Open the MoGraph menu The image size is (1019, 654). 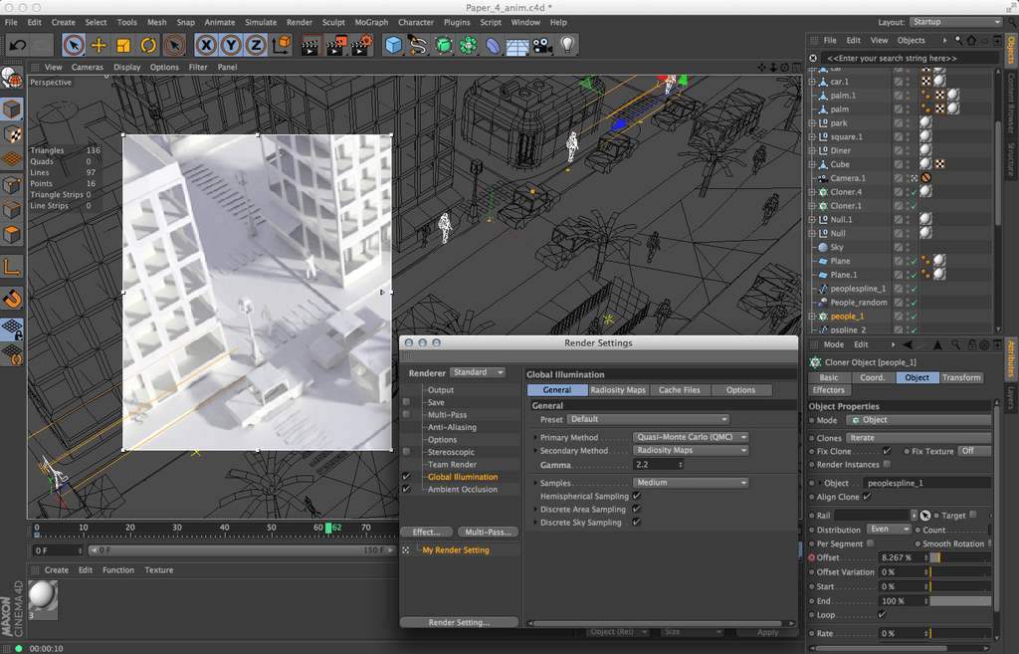pos(371,22)
